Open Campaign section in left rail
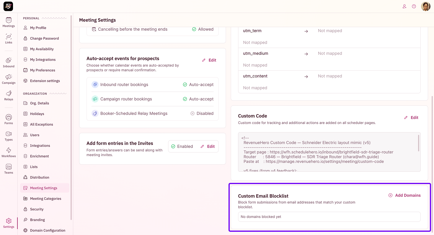 click(9, 79)
